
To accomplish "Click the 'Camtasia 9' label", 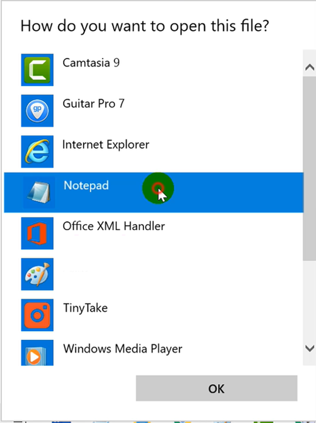I will (x=91, y=63).
